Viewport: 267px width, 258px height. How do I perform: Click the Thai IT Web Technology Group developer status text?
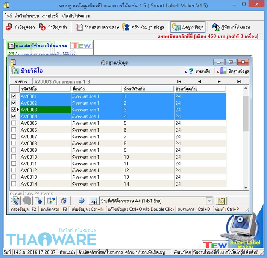coord(226,252)
